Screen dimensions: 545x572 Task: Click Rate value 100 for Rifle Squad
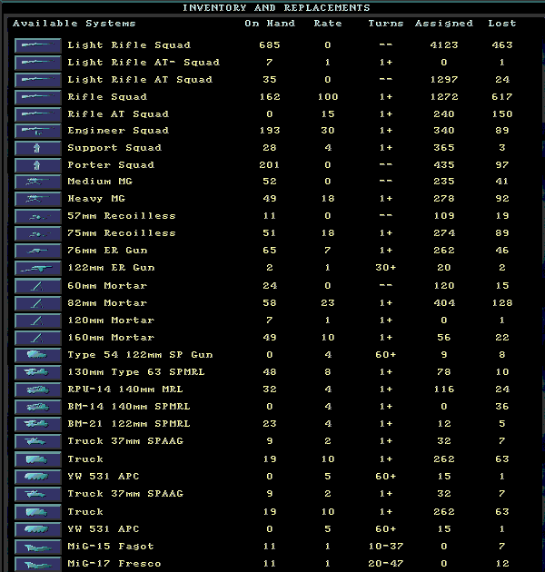(x=328, y=96)
